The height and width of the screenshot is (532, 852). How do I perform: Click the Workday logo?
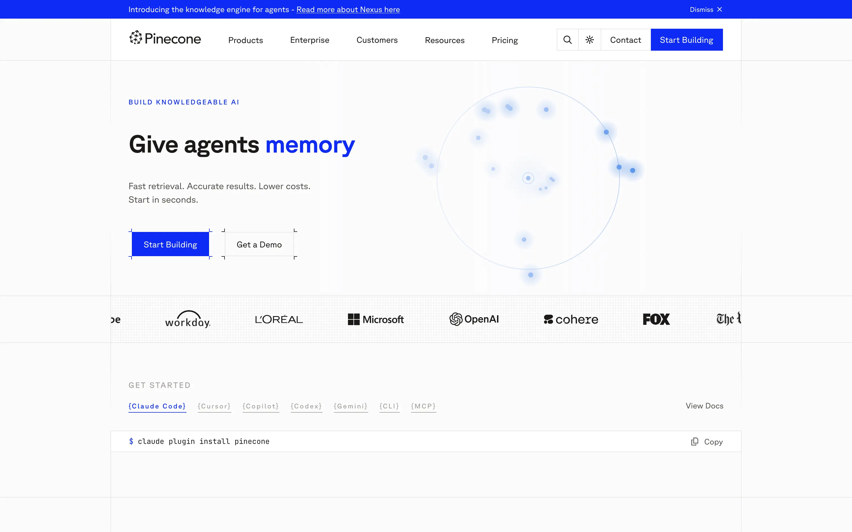coord(188,319)
